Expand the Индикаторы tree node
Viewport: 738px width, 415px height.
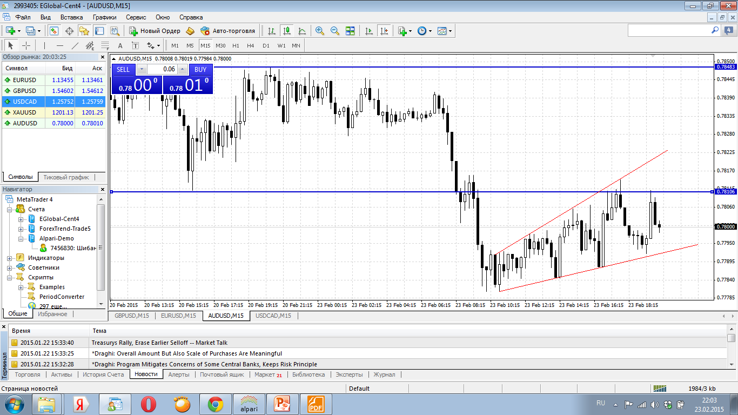pos(10,258)
